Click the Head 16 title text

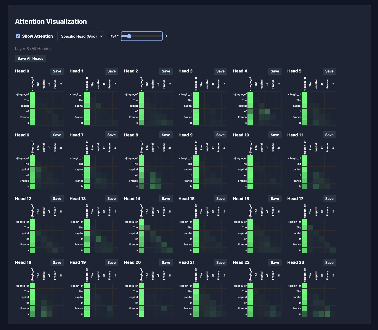[x=241, y=199]
